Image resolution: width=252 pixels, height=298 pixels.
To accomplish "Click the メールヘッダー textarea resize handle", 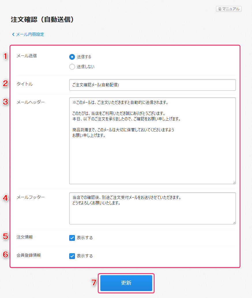I will click(x=234, y=182).
